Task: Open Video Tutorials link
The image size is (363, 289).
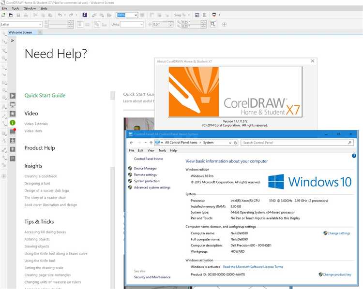Action: tap(36, 124)
